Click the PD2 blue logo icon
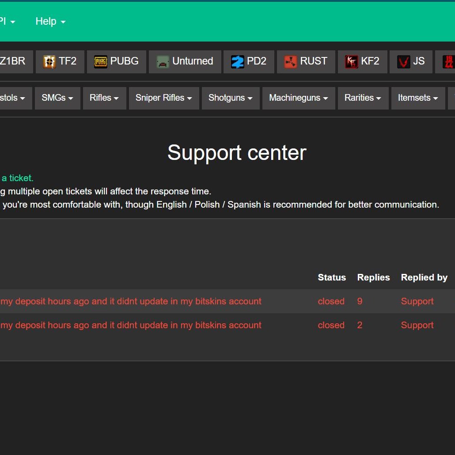The width and height of the screenshot is (455, 455). [x=237, y=62]
